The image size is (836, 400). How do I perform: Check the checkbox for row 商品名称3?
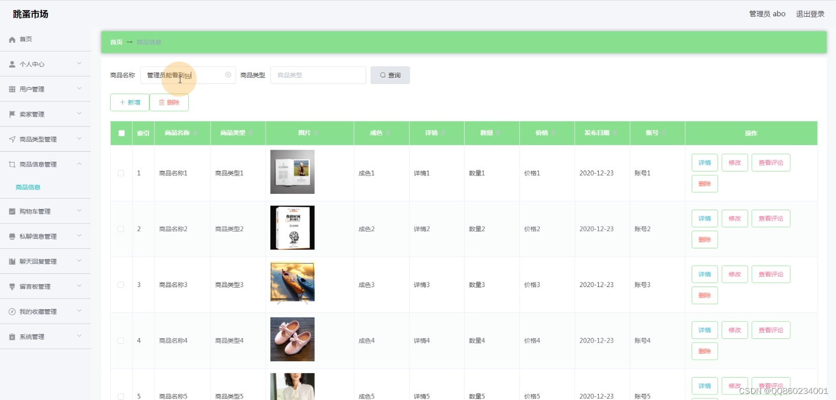(x=121, y=285)
